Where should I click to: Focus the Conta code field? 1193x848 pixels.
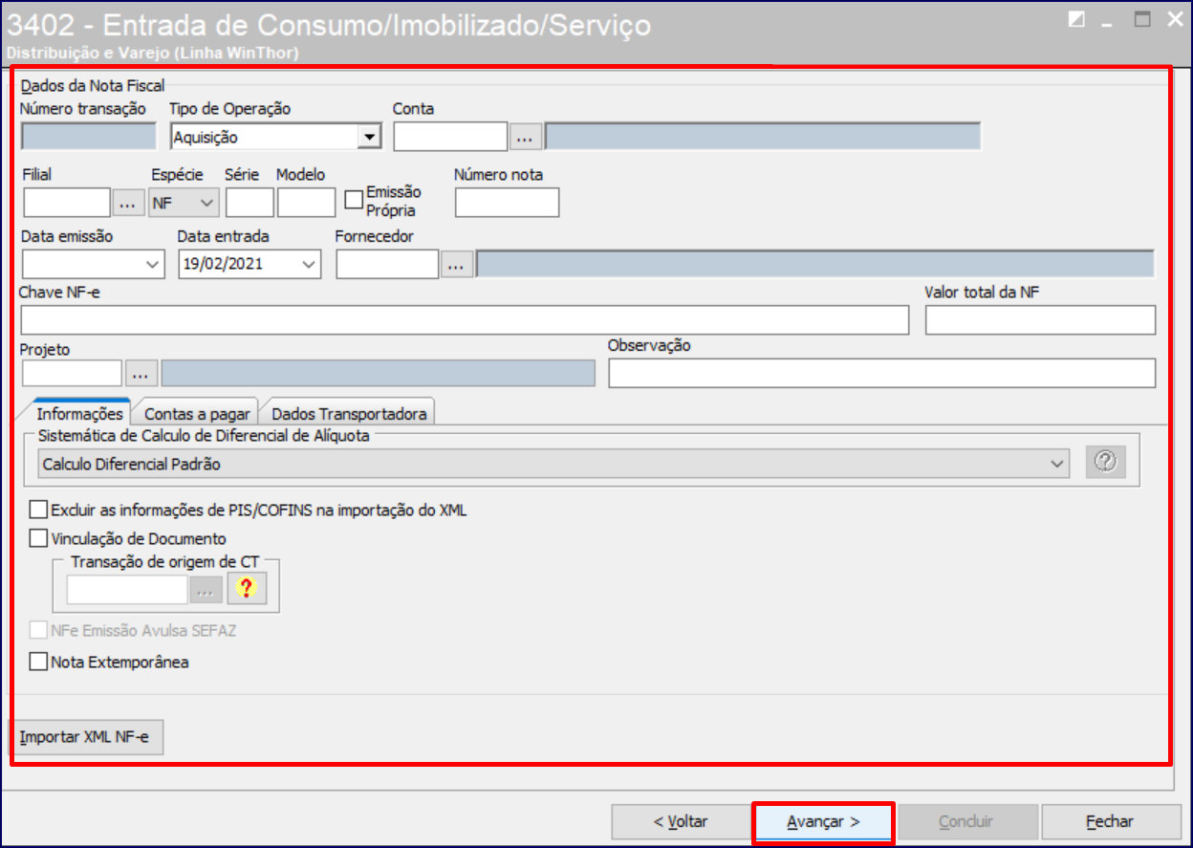(450, 138)
